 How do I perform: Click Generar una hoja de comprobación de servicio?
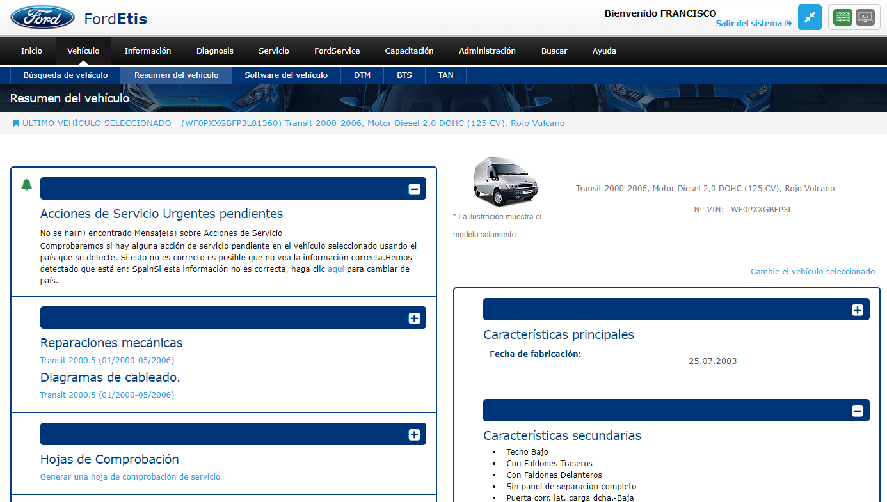pyautogui.click(x=130, y=476)
